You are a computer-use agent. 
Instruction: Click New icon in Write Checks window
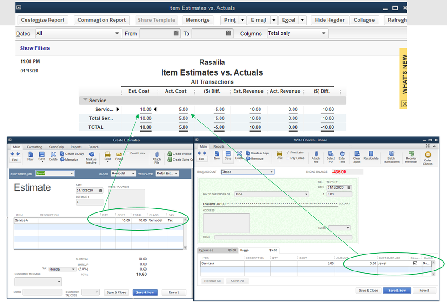click(217, 153)
